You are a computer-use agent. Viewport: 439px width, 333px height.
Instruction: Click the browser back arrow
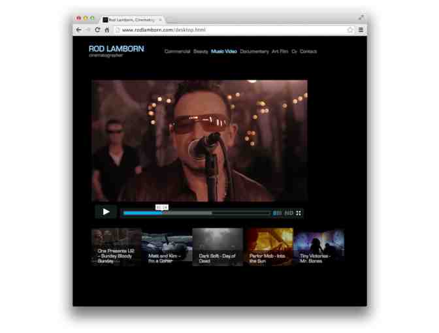pyautogui.click(x=79, y=30)
